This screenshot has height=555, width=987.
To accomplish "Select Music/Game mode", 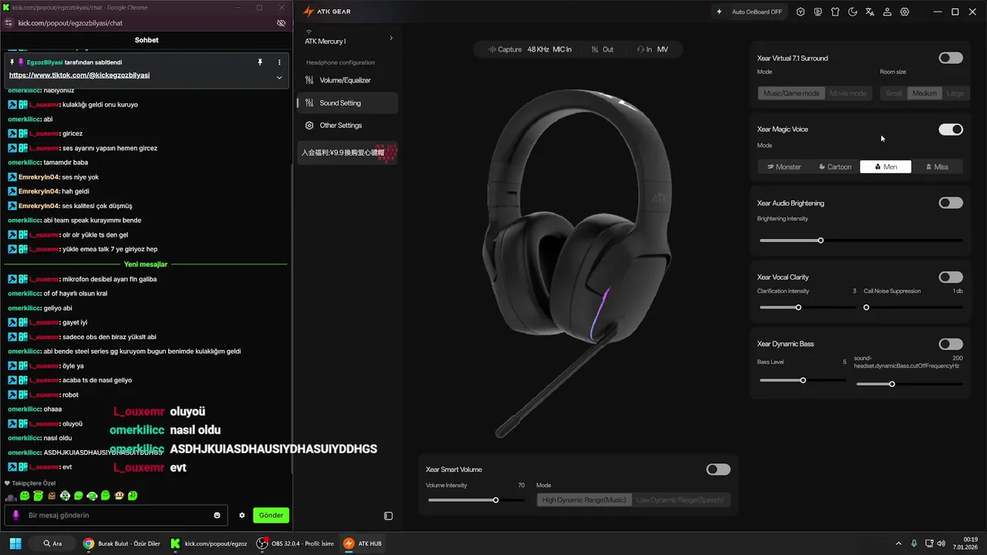I will (791, 93).
